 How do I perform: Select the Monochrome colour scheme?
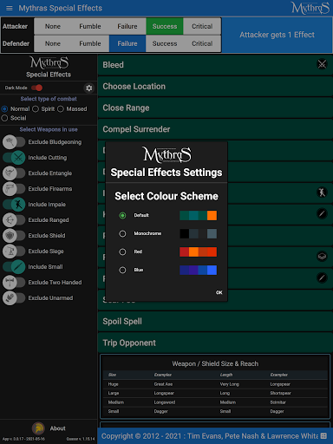pos(122,233)
